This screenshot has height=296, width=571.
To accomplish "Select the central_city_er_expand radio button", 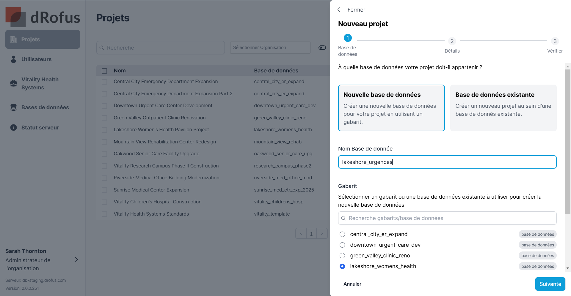I will (342, 234).
